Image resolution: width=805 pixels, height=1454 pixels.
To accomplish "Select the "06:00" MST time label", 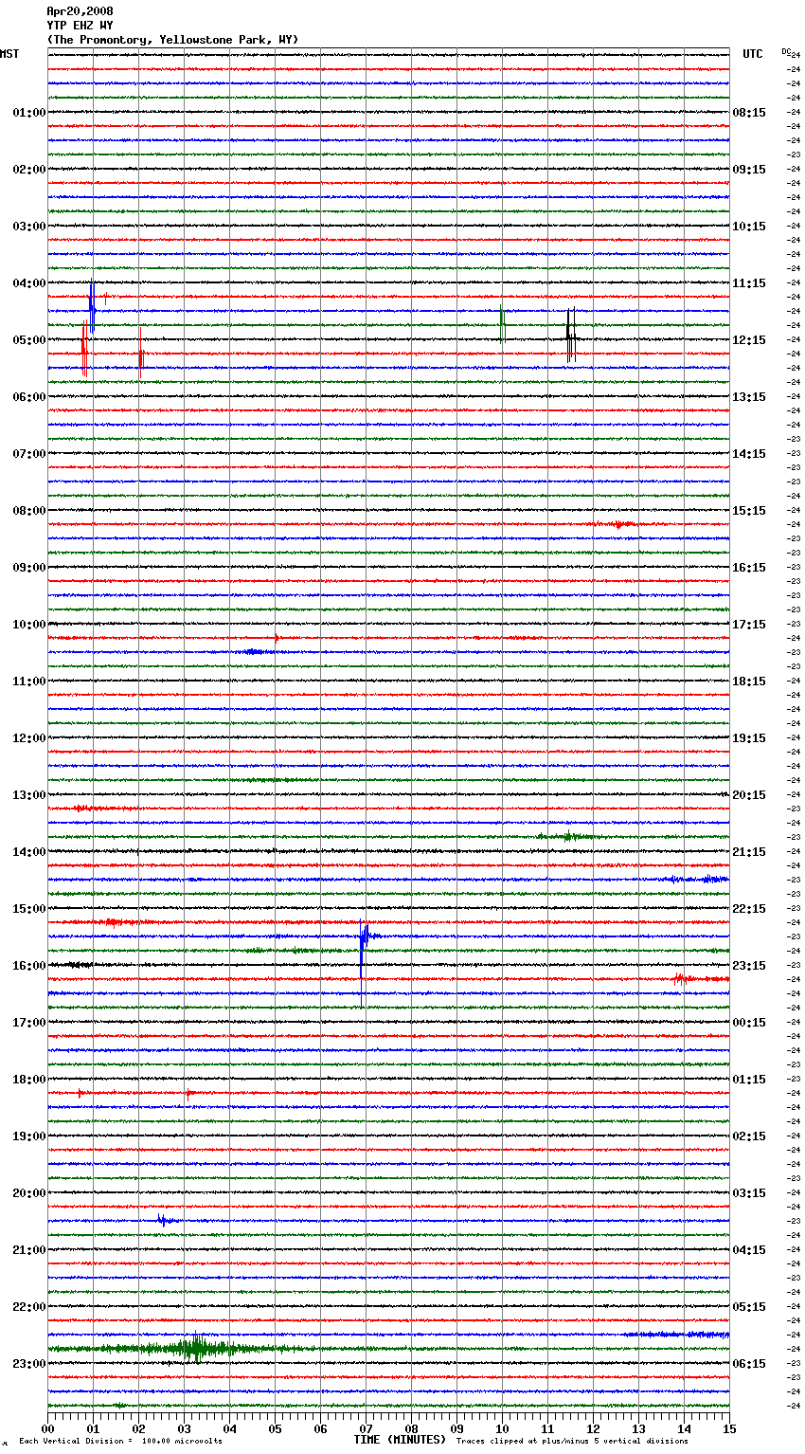I will 29,397.
